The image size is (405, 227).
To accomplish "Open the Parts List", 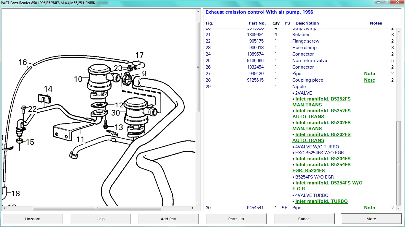I will pos(236,219).
